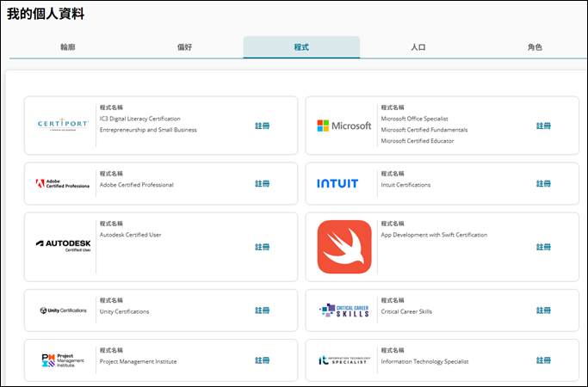Click 註冊 for App Development with Swift
Viewport: 588px width, 387px height.
click(x=543, y=247)
